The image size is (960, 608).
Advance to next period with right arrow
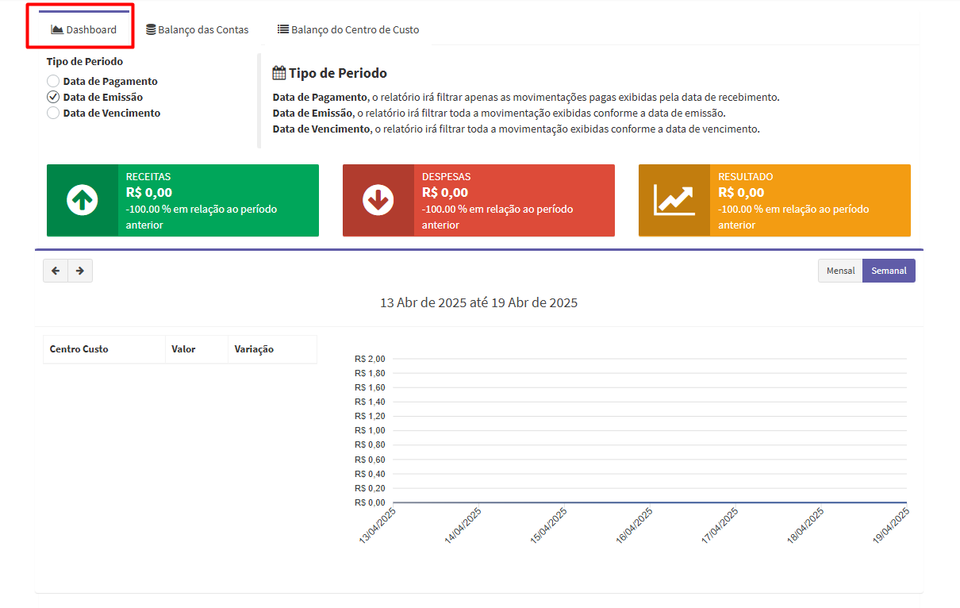tap(80, 271)
